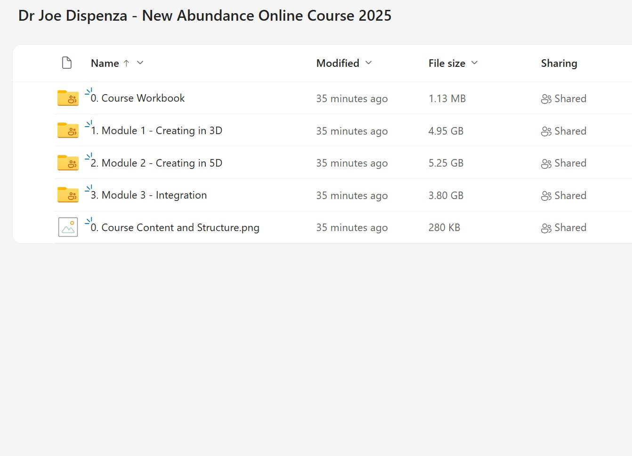This screenshot has width=632, height=456.
Task: Sort by the Name column header
Action: point(105,63)
